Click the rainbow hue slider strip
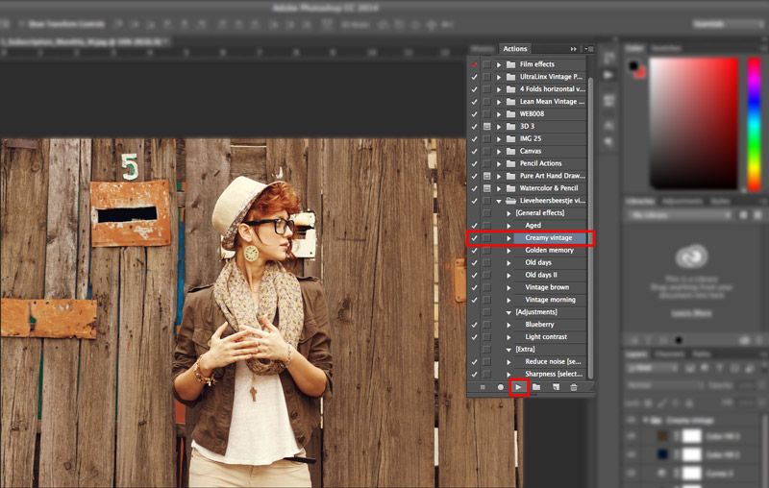 [754, 124]
